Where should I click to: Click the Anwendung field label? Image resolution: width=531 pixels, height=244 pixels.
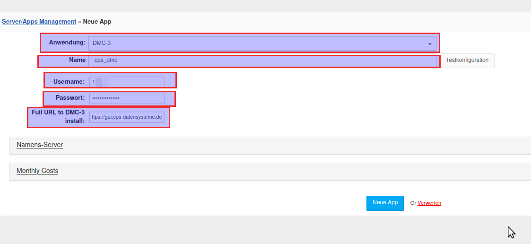pyautogui.click(x=67, y=43)
